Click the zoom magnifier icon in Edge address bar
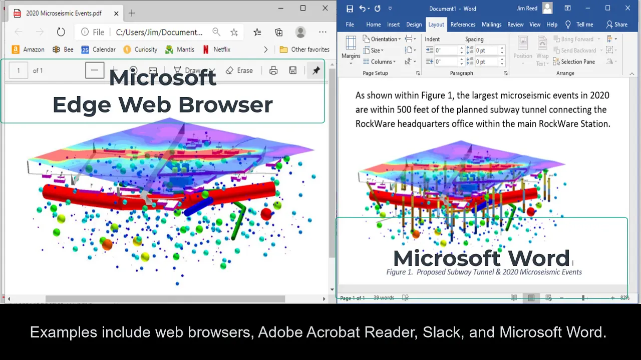The width and height of the screenshot is (641, 360). [x=216, y=32]
